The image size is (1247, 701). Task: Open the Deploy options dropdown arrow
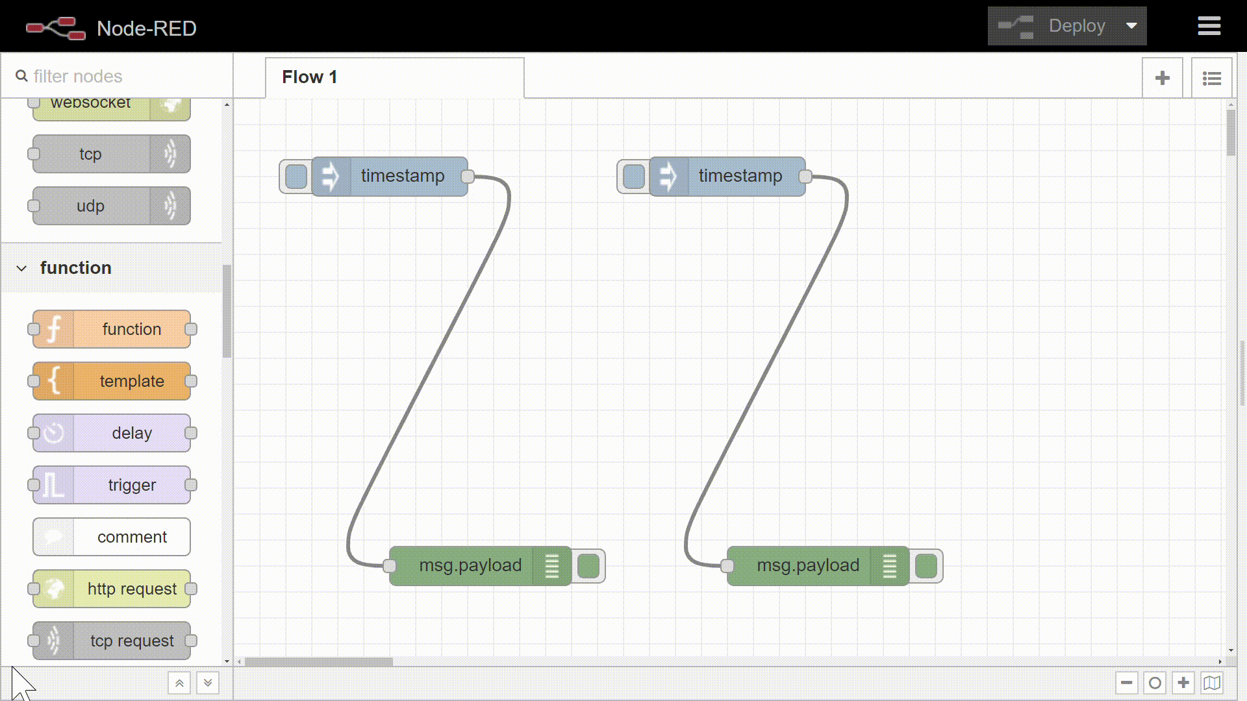[x=1131, y=26]
